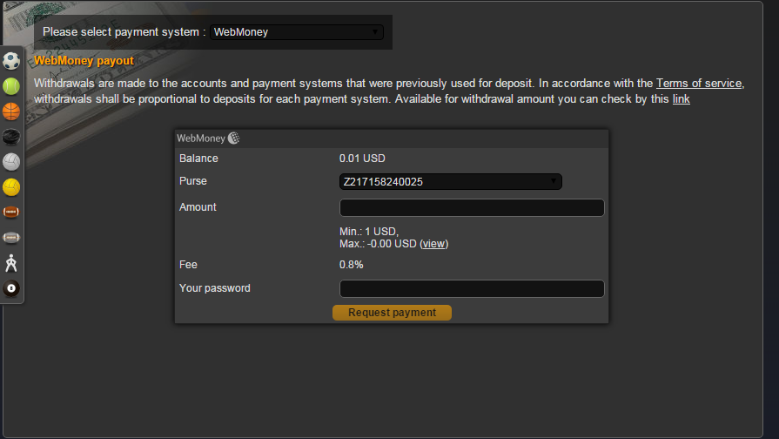The width and height of the screenshot is (779, 439).
Task: Select the white volleyball sport icon
Action: pos(11,161)
